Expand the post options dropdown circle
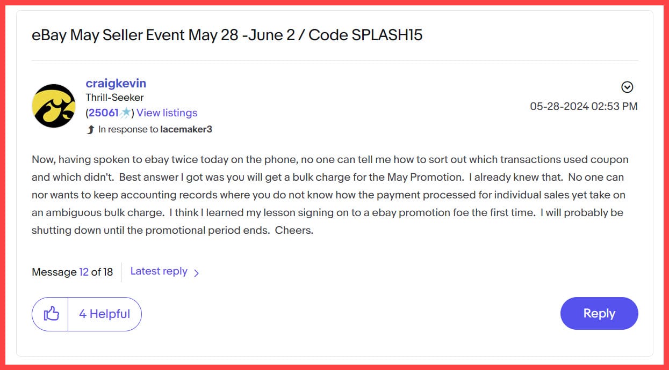 [627, 87]
